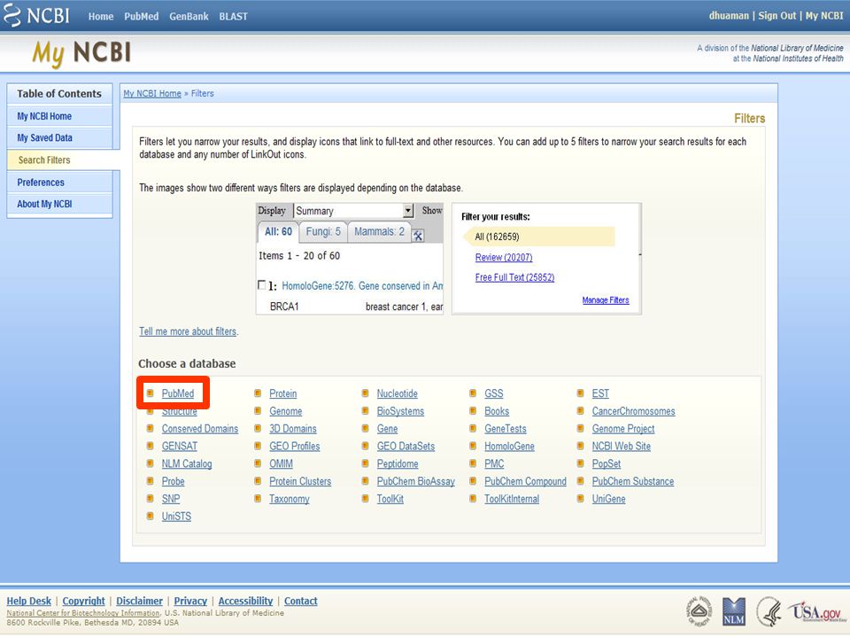Click the My NCBI link at top right
Viewport: 850px width, 638px height.
tap(824, 16)
